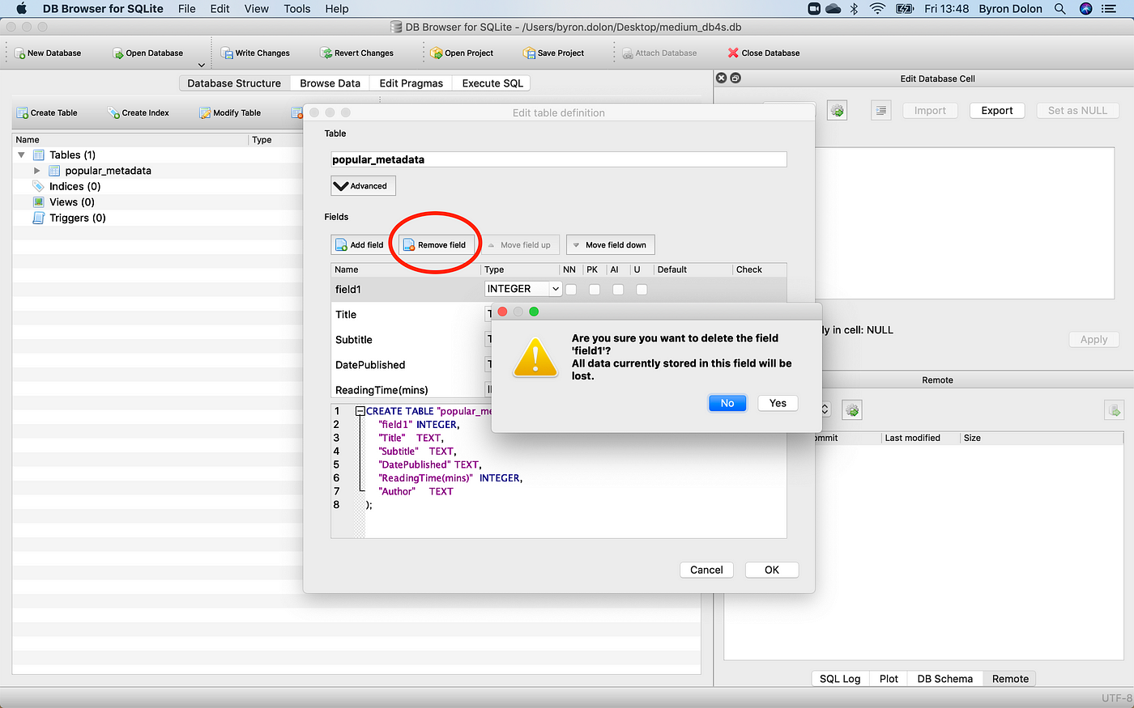
Task: Expand the Advanced section
Action: tap(363, 186)
